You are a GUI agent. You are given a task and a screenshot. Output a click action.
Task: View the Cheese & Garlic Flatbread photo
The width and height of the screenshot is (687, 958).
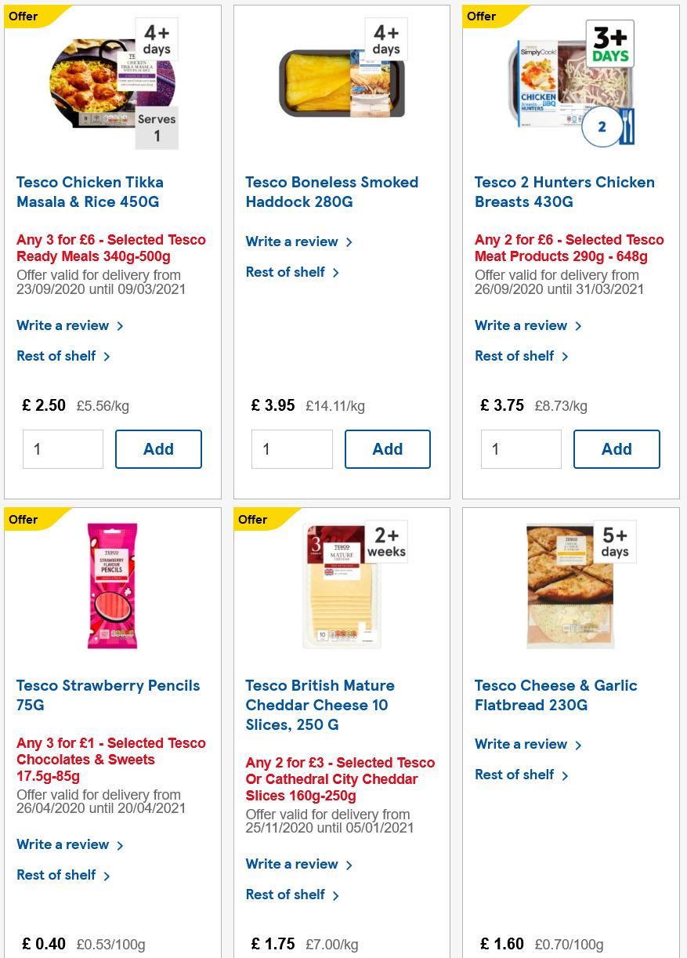[x=570, y=585]
